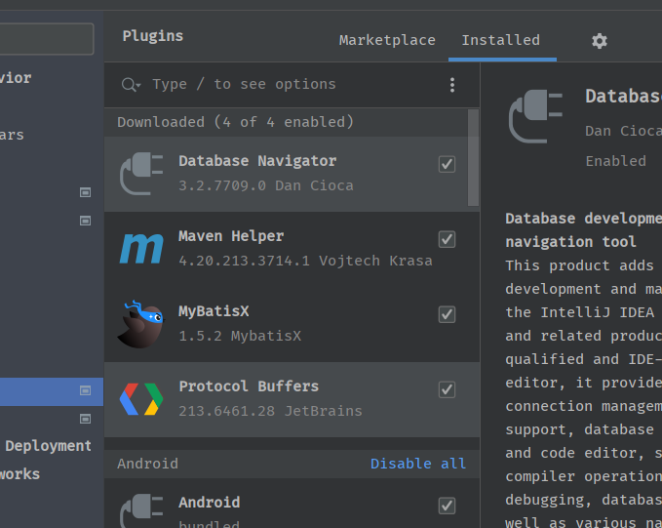Click the Database Navigator plug icon in list

tap(141, 174)
